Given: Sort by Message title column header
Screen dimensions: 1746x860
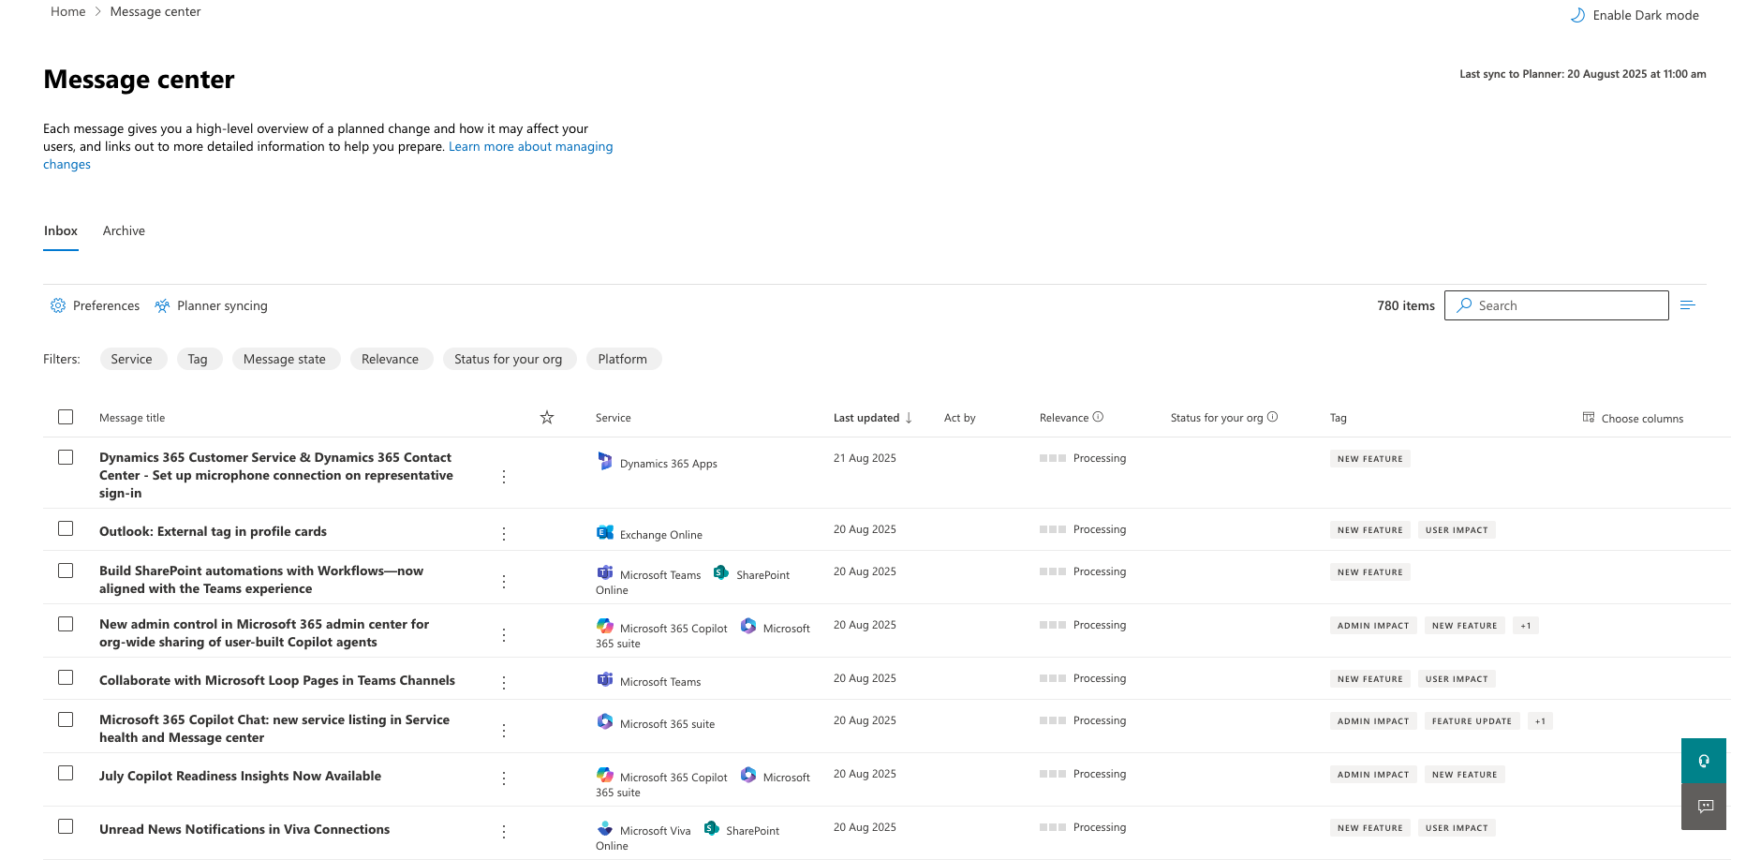Looking at the screenshot, I should pos(132,418).
